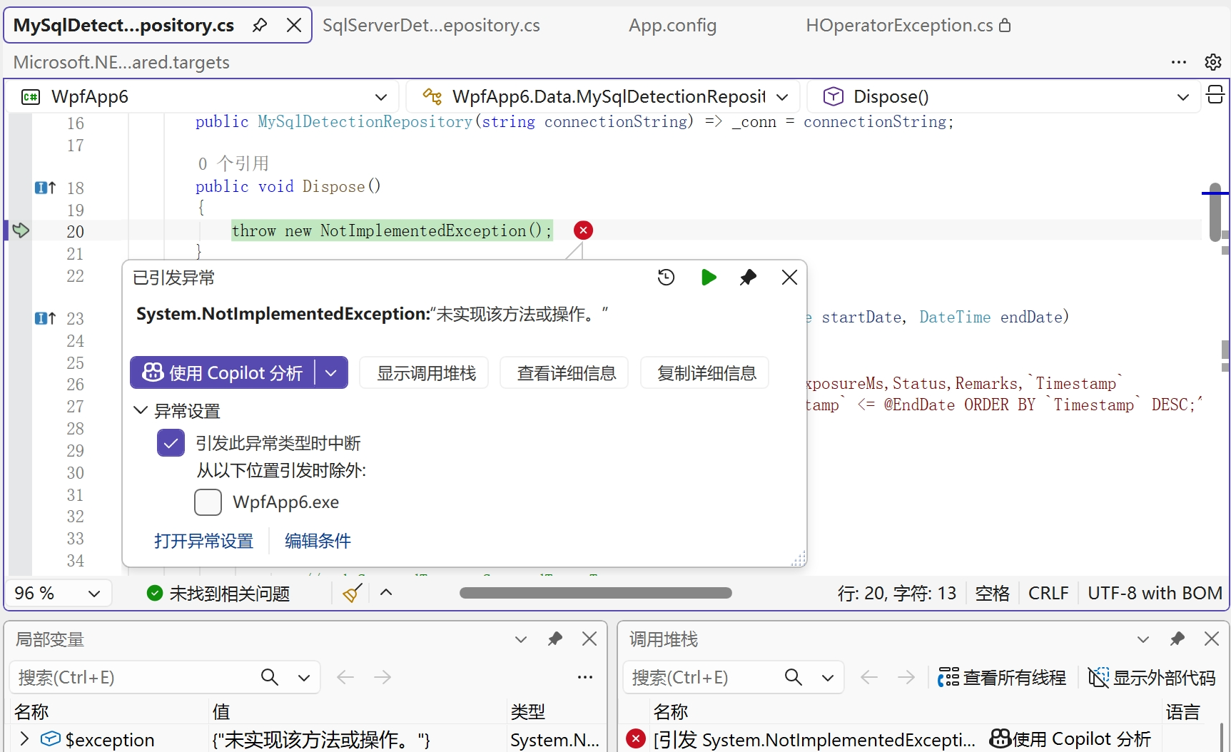Click the horizontal editor scrollbar

coord(596,593)
